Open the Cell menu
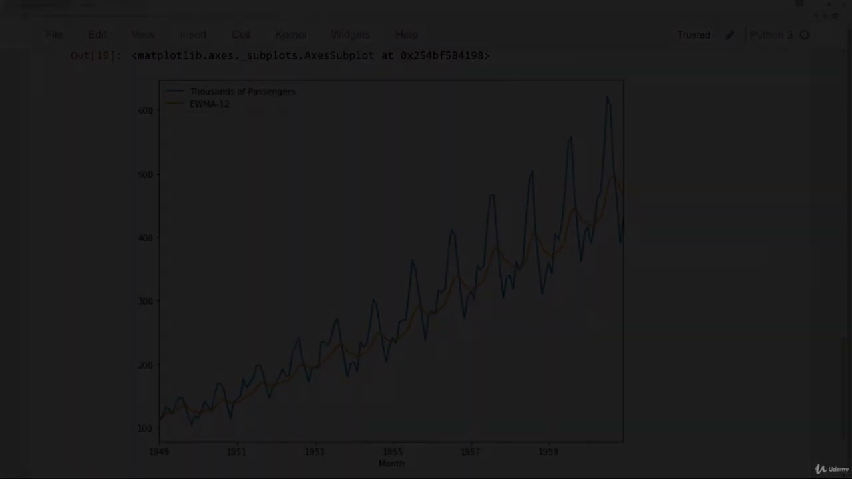The image size is (852, 479). pos(241,35)
